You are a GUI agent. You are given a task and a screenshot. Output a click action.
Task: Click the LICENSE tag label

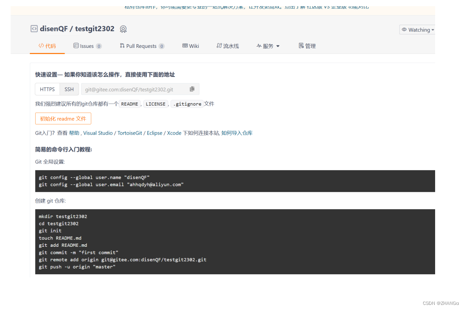coord(156,104)
